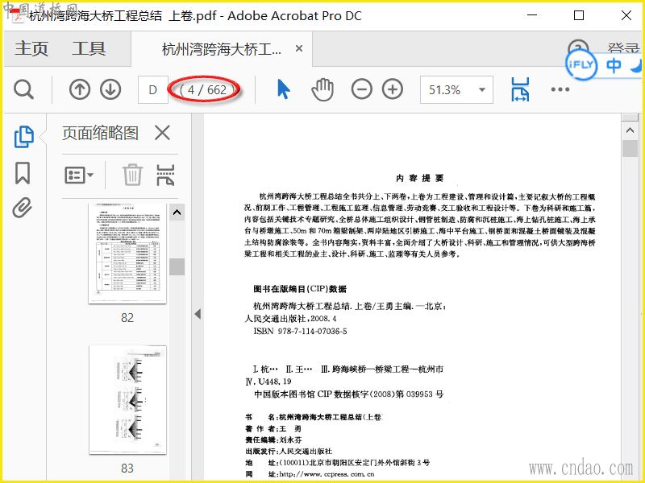Go to next page with down arrow

pyautogui.click(x=110, y=89)
